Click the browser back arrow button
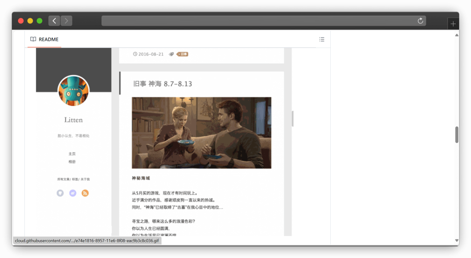 tap(54, 21)
